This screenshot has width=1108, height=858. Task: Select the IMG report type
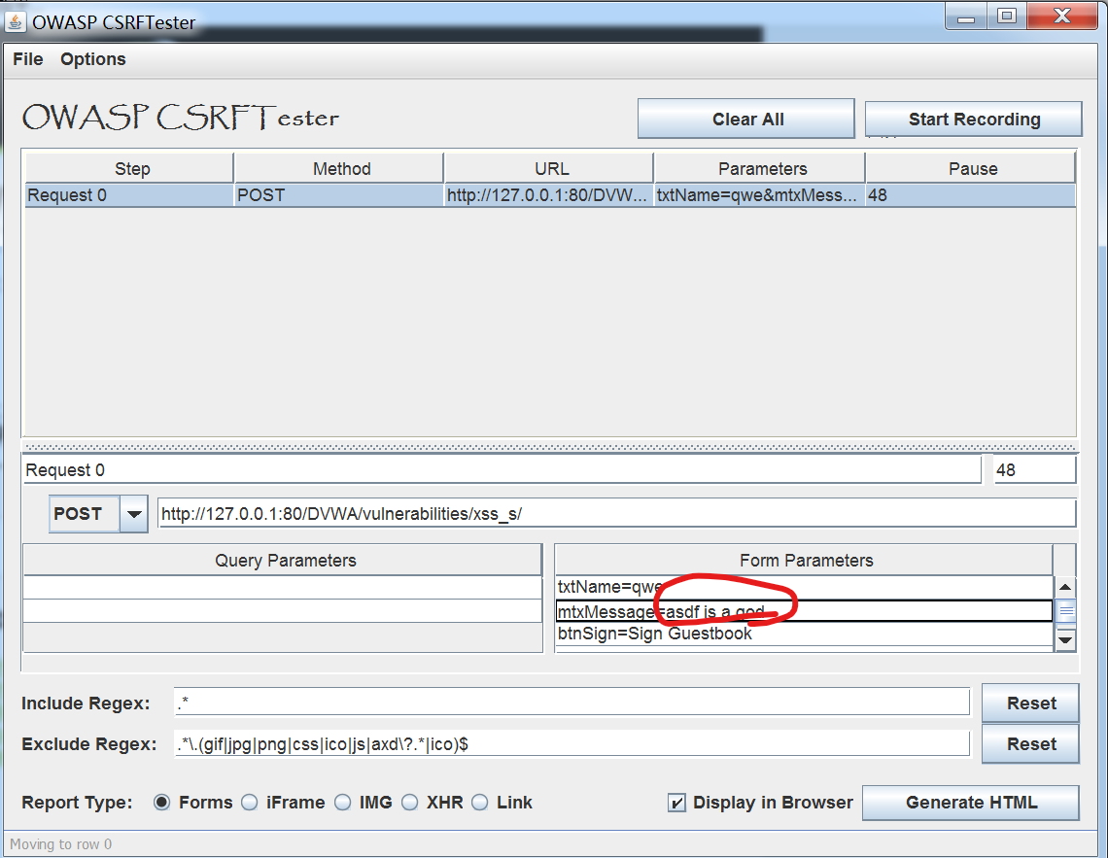[343, 803]
